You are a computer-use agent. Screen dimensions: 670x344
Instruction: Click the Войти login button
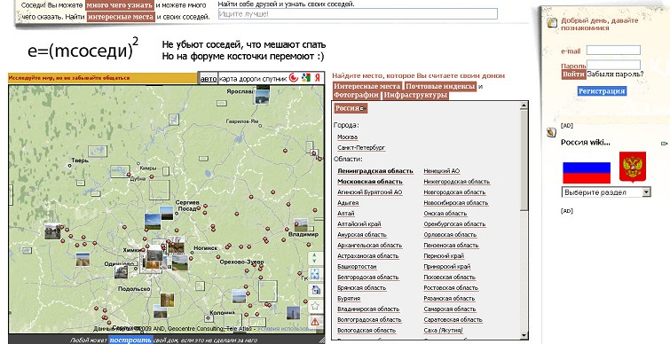tap(573, 74)
